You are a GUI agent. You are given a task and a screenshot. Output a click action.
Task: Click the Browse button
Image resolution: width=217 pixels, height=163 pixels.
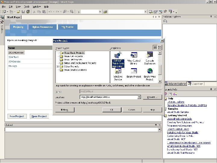(152, 97)
